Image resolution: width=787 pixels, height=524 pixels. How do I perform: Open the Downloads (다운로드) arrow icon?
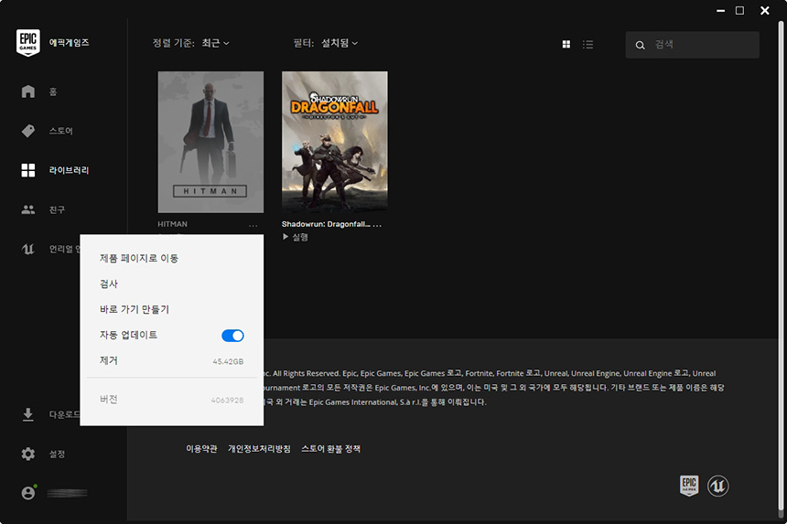click(28, 414)
